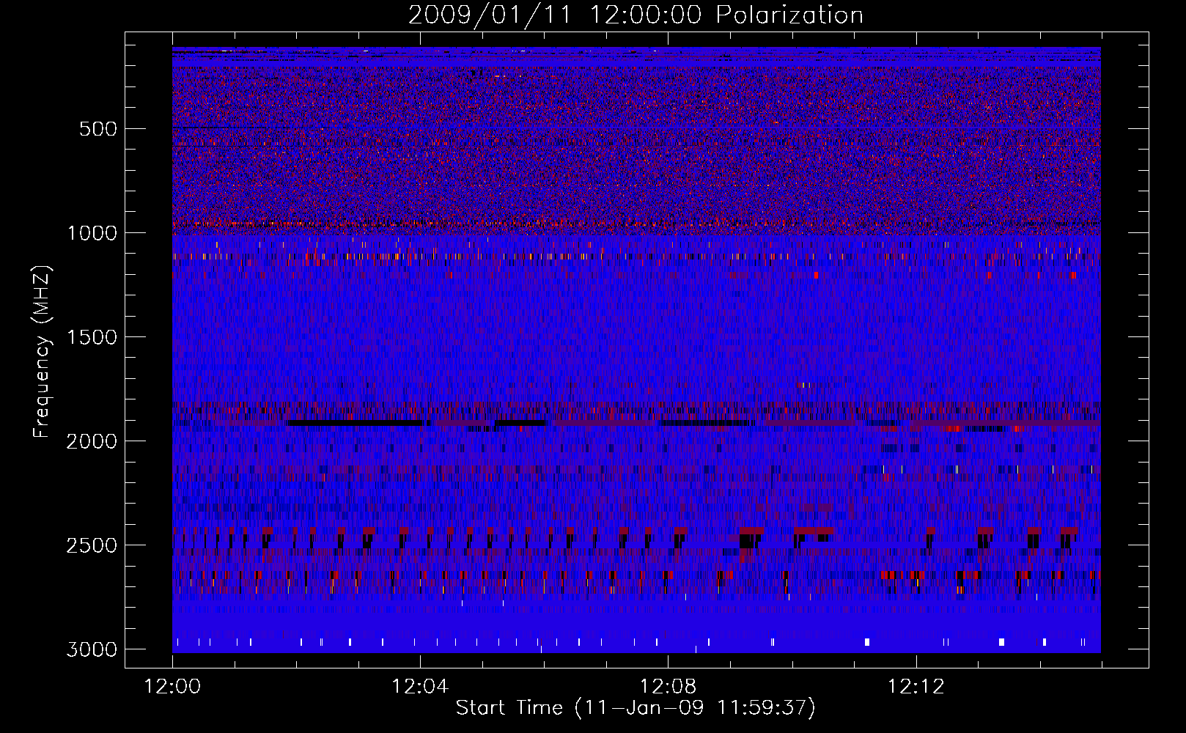Click the long black band near 1900 MHz
Screen dimensions: 1186x733
click(x=354, y=423)
